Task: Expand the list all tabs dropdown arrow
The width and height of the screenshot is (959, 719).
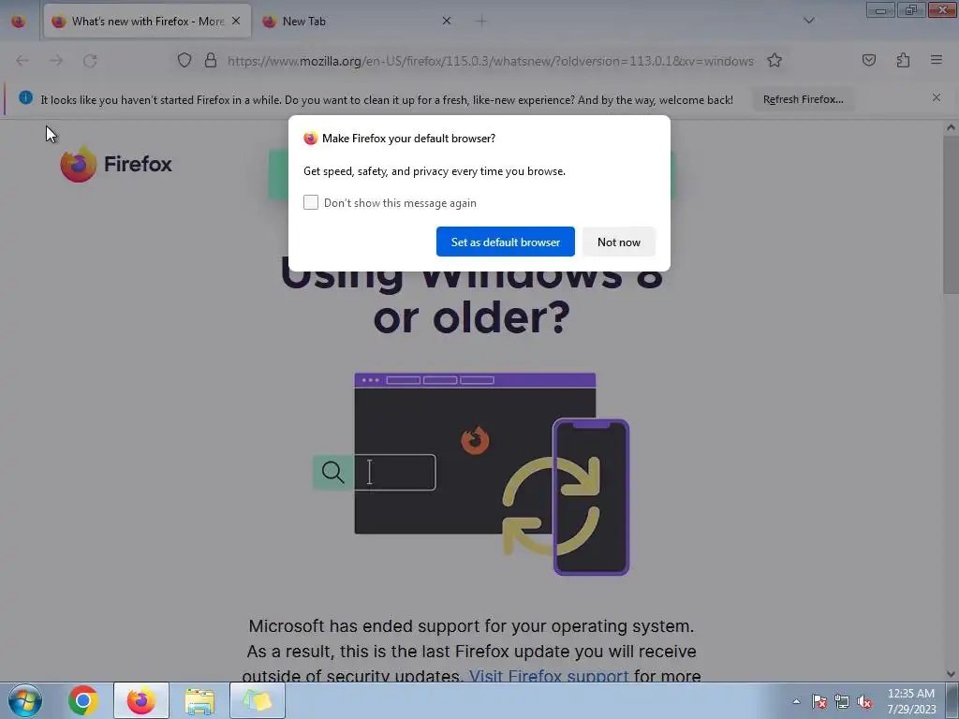Action: pyautogui.click(x=808, y=21)
